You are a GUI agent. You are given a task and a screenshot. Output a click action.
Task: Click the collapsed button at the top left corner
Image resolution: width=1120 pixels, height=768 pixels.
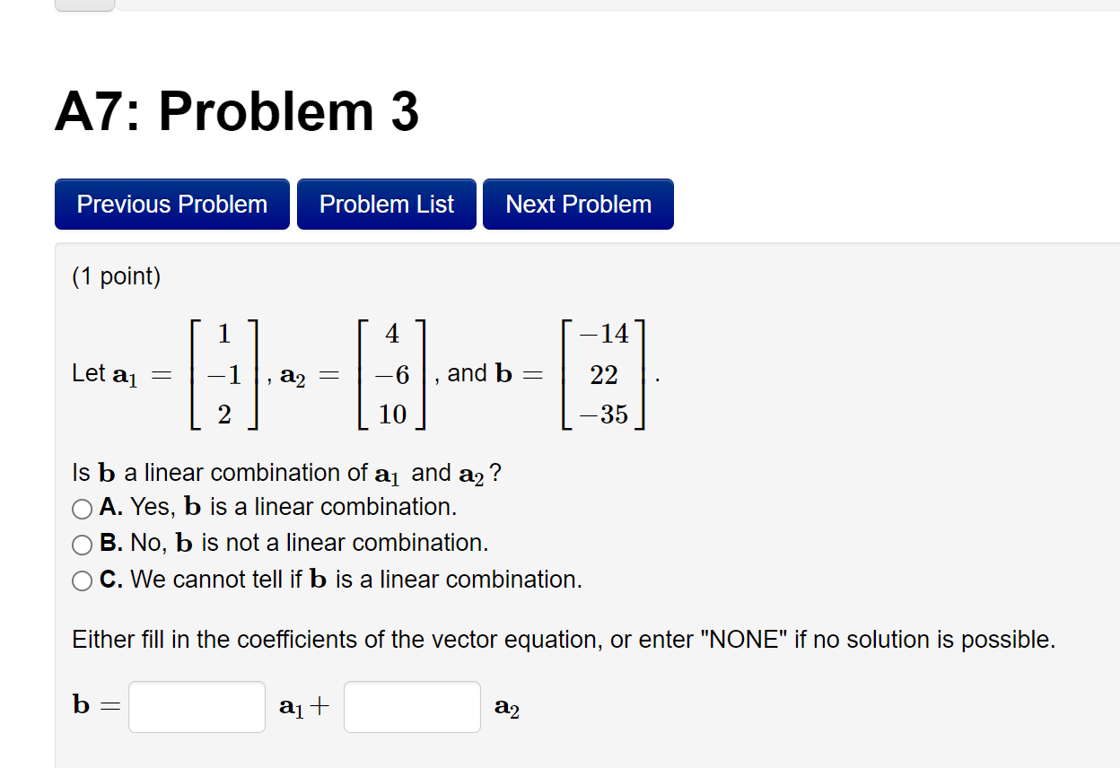click(83, 4)
